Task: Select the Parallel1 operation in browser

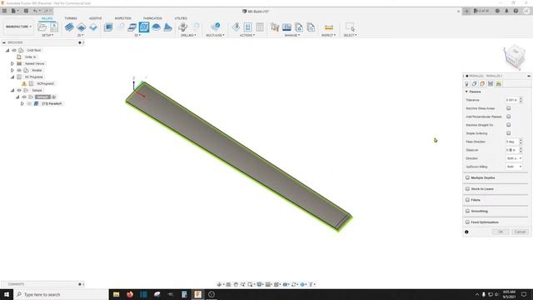Action: pyautogui.click(x=52, y=103)
